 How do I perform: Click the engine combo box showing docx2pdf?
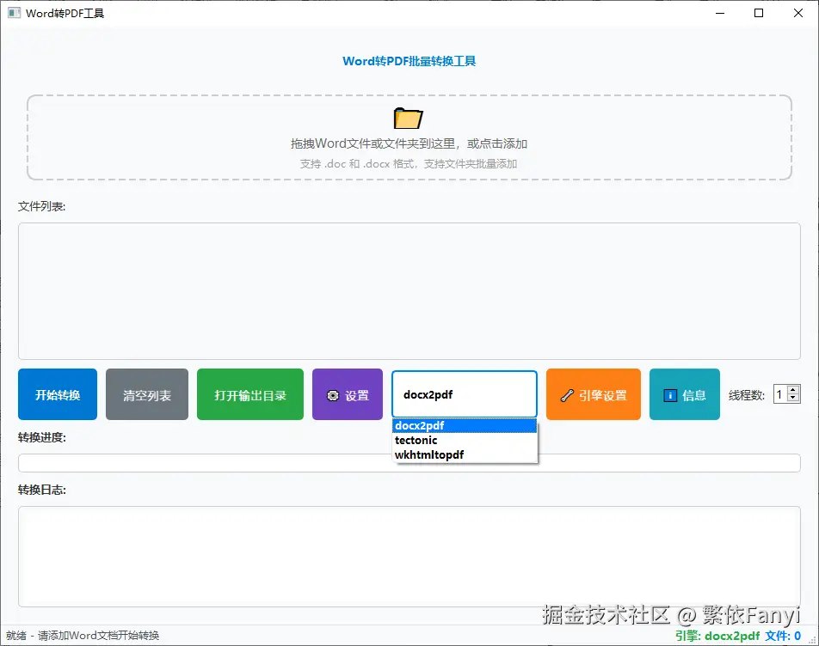pyautogui.click(x=465, y=394)
